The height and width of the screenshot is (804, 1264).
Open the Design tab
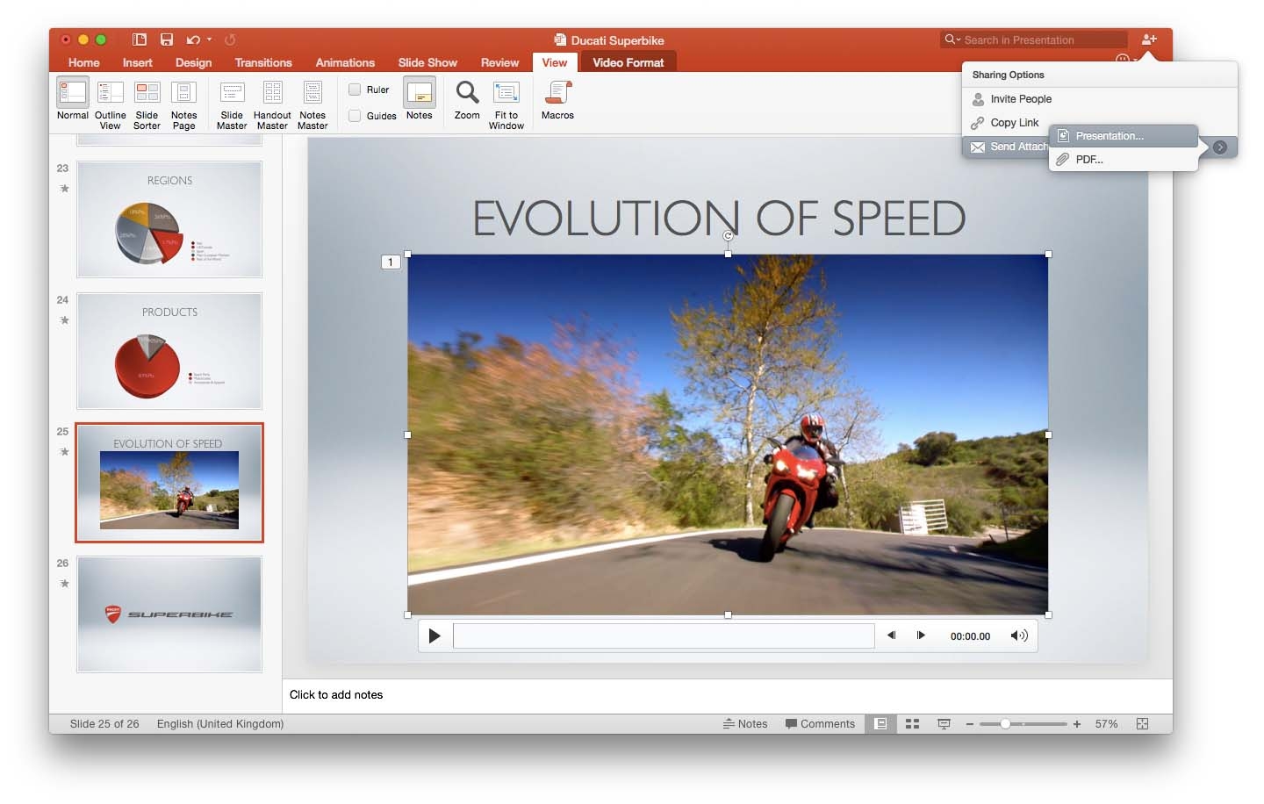click(x=193, y=62)
